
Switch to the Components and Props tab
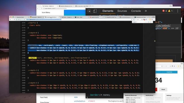click(141, 17)
